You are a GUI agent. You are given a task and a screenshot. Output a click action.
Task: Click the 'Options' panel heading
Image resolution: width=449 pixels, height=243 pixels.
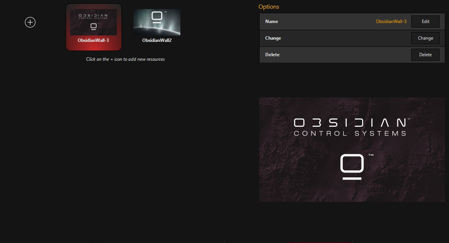click(x=269, y=6)
